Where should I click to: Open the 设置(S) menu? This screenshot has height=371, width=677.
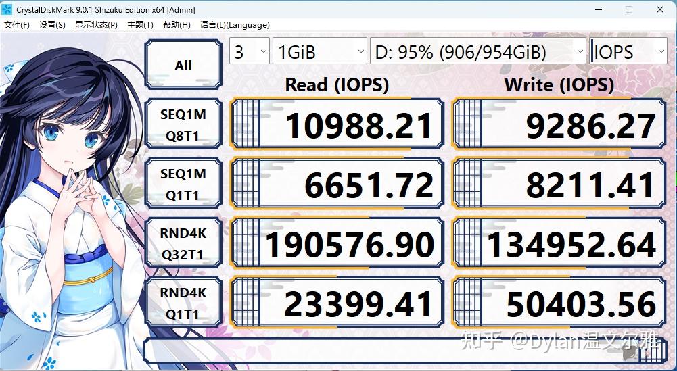tap(52, 25)
